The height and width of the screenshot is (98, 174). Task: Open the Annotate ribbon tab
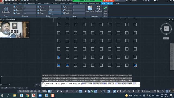[22, 3]
